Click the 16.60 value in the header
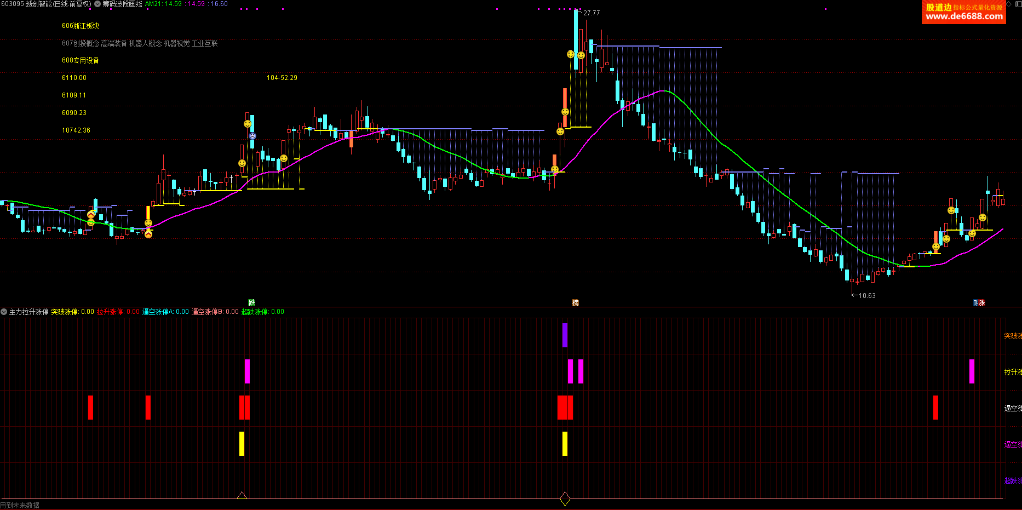This screenshot has width=1022, height=510. point(219,4)
